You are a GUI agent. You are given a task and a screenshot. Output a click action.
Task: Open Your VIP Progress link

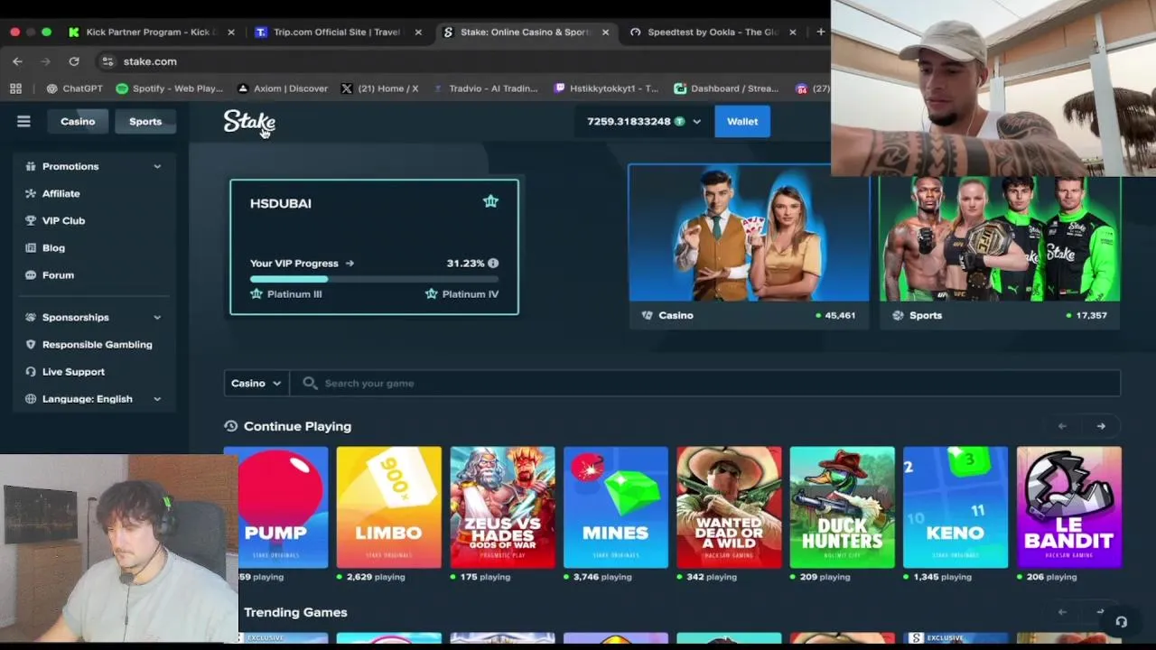click(302, 264)
